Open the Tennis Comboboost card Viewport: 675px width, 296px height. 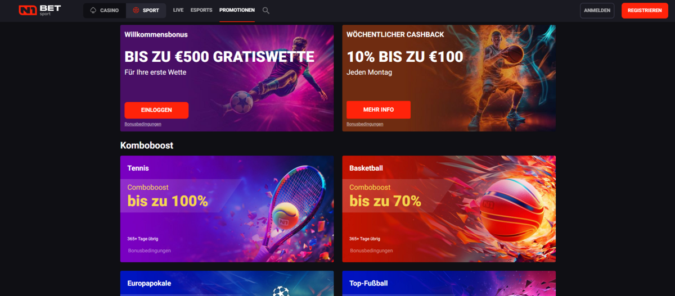pos(227,209)
